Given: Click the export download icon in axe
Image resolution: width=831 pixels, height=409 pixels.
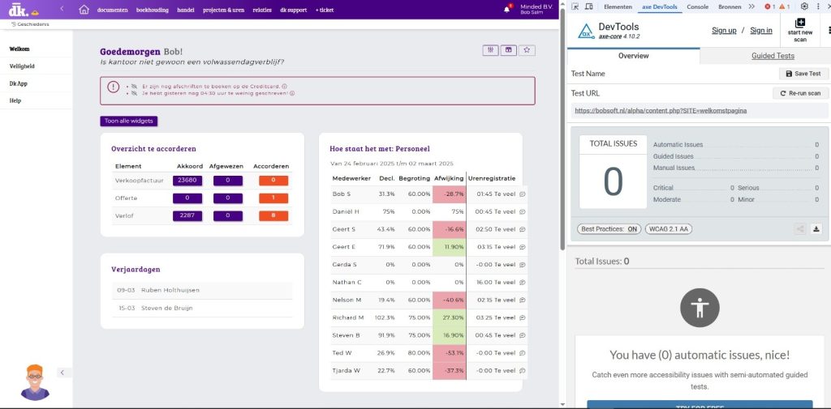Looking at the screenshot, I should pos(816,229).
